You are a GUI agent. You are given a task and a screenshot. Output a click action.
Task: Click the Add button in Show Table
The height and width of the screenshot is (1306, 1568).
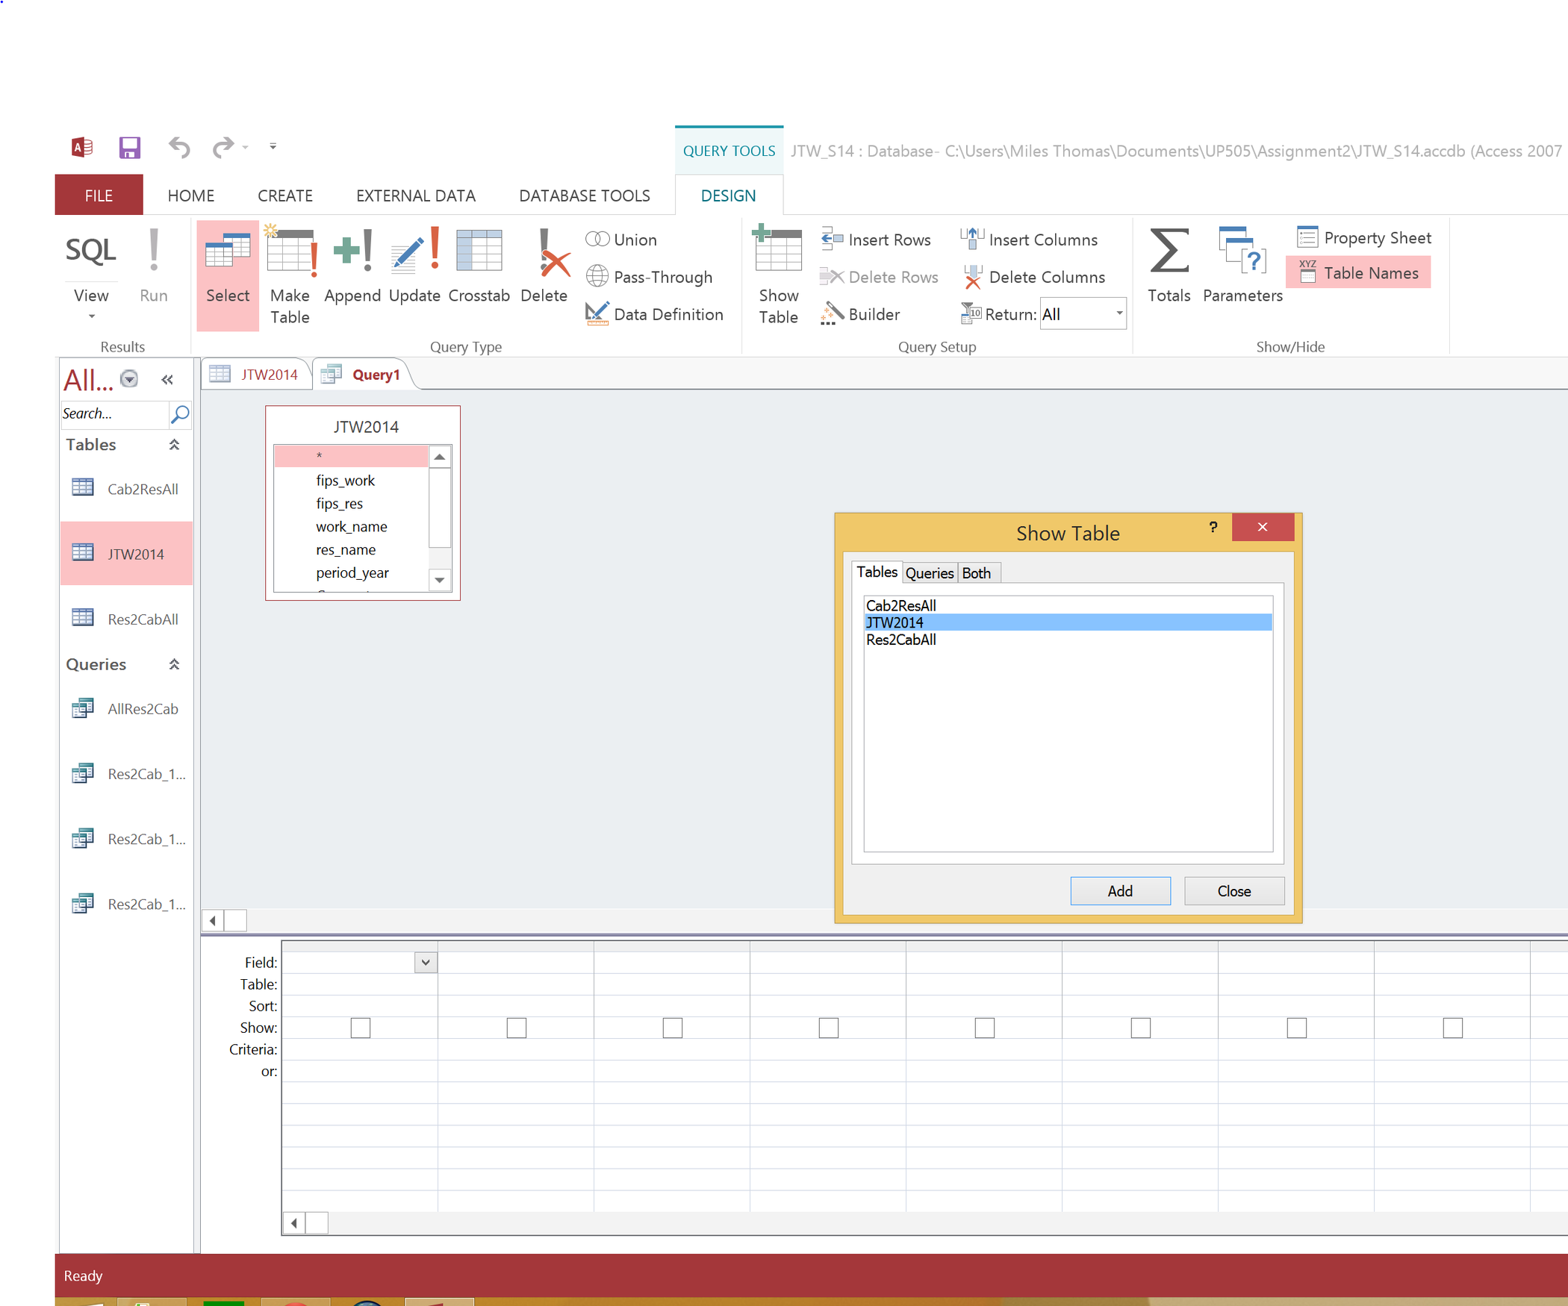[1119, 891]
